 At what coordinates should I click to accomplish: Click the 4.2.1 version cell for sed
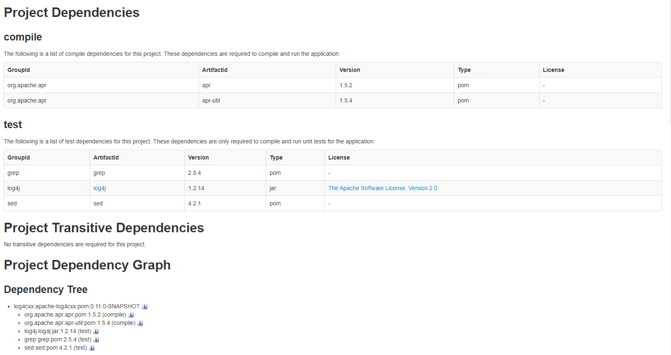[x=225, y=203]
